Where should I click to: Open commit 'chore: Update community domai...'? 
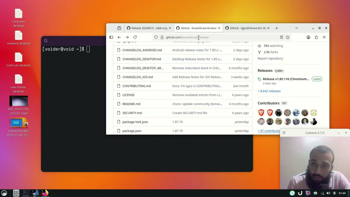tap(197, 104)
